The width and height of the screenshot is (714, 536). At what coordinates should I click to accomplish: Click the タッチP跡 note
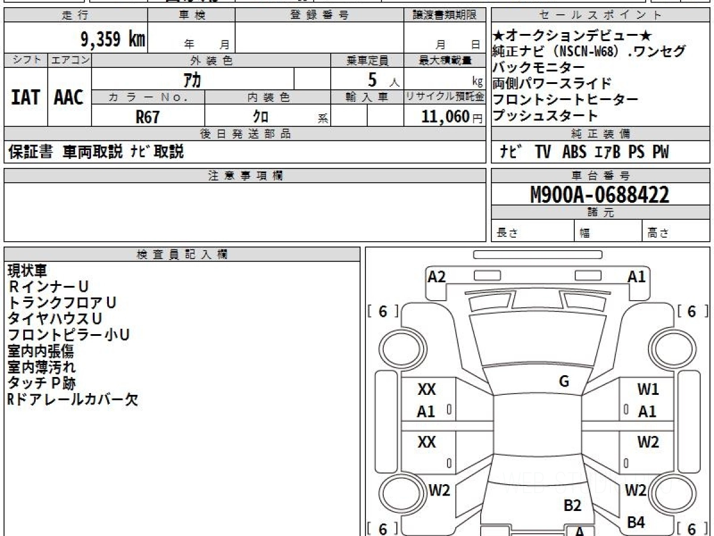(x=41, y=383)
